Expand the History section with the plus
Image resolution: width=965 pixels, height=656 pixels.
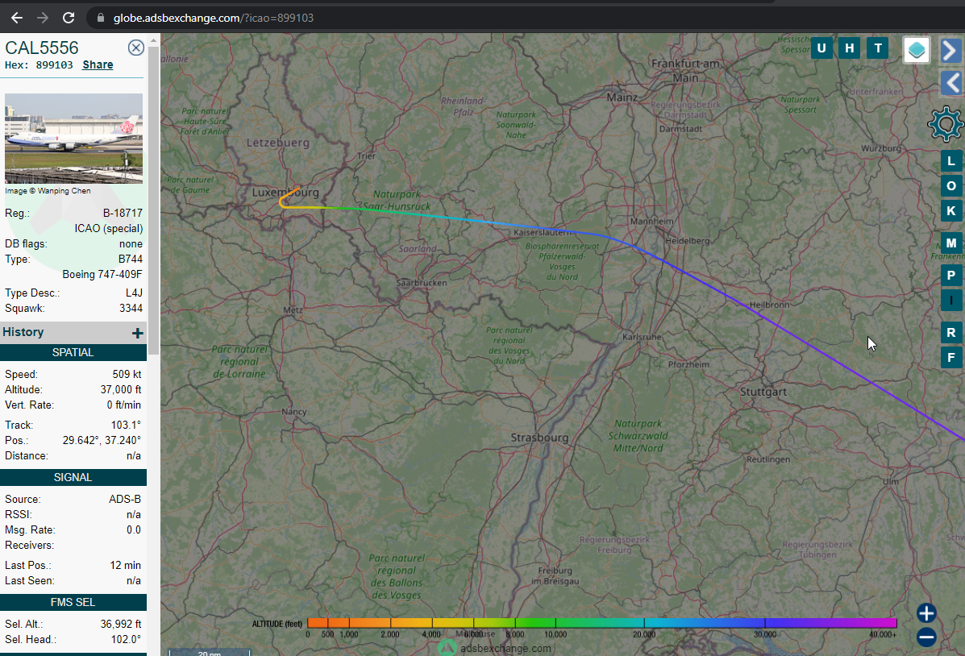pyautogui.click(x=137, y=333)
